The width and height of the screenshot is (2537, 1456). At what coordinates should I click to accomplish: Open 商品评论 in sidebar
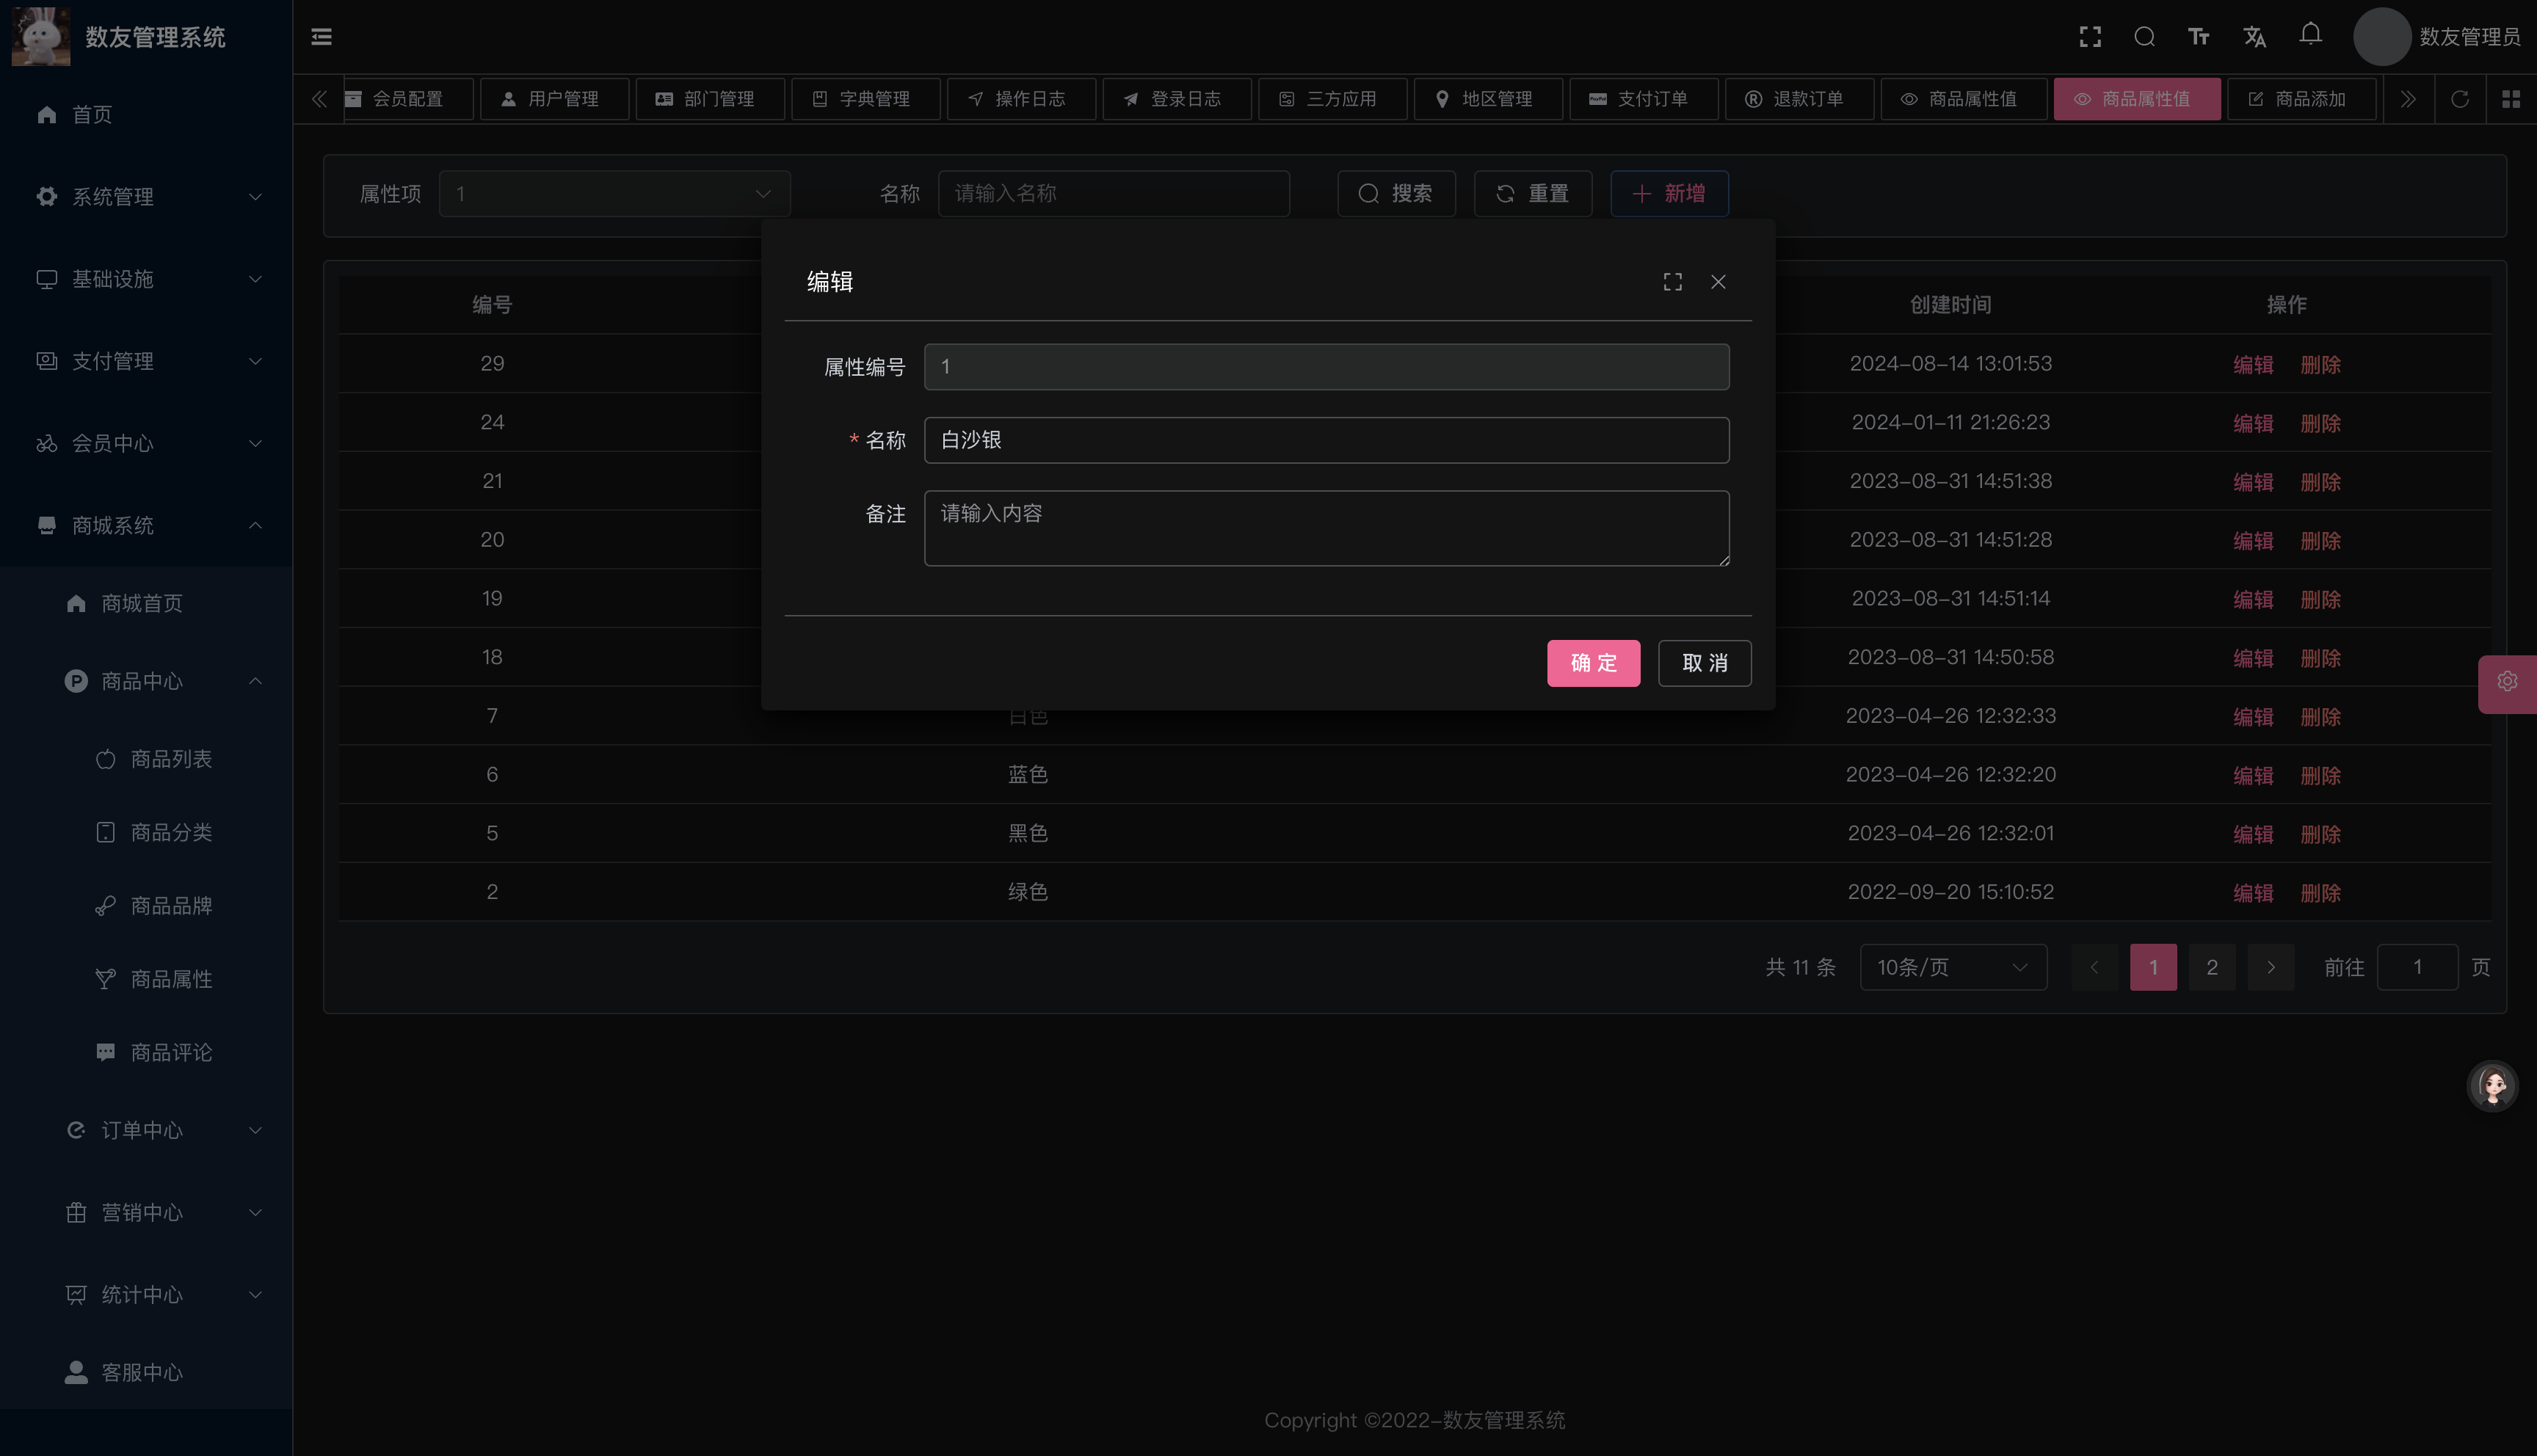pos(146,1052)
